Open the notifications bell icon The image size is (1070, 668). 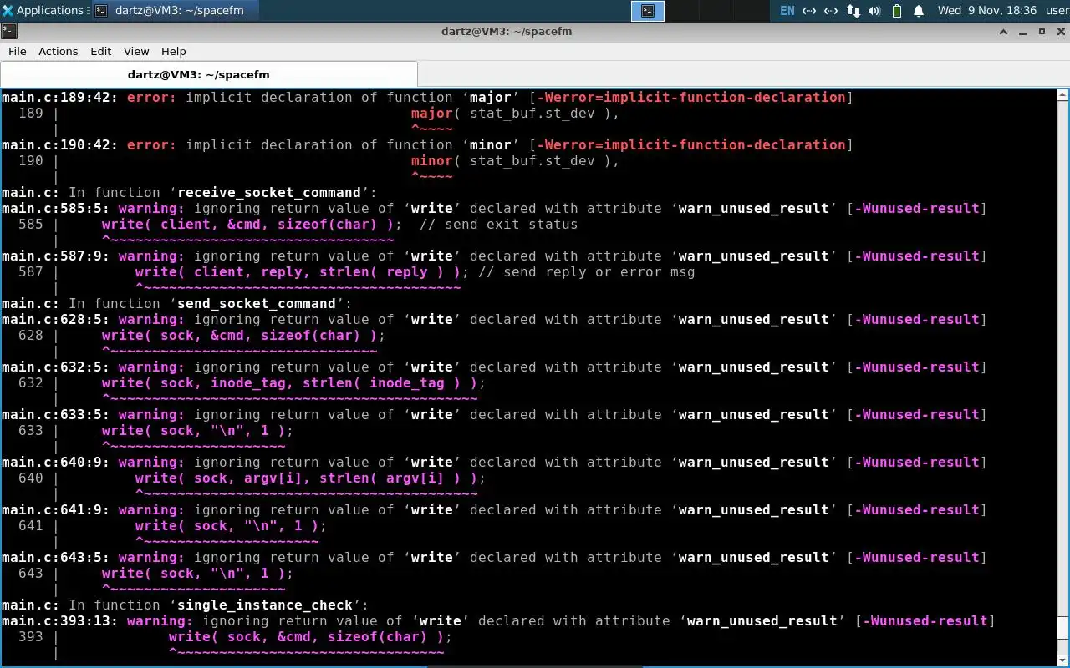pyautogui.click(x=919, y=10)
